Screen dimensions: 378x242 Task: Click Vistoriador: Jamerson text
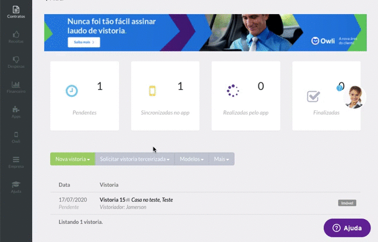[123, 207]
